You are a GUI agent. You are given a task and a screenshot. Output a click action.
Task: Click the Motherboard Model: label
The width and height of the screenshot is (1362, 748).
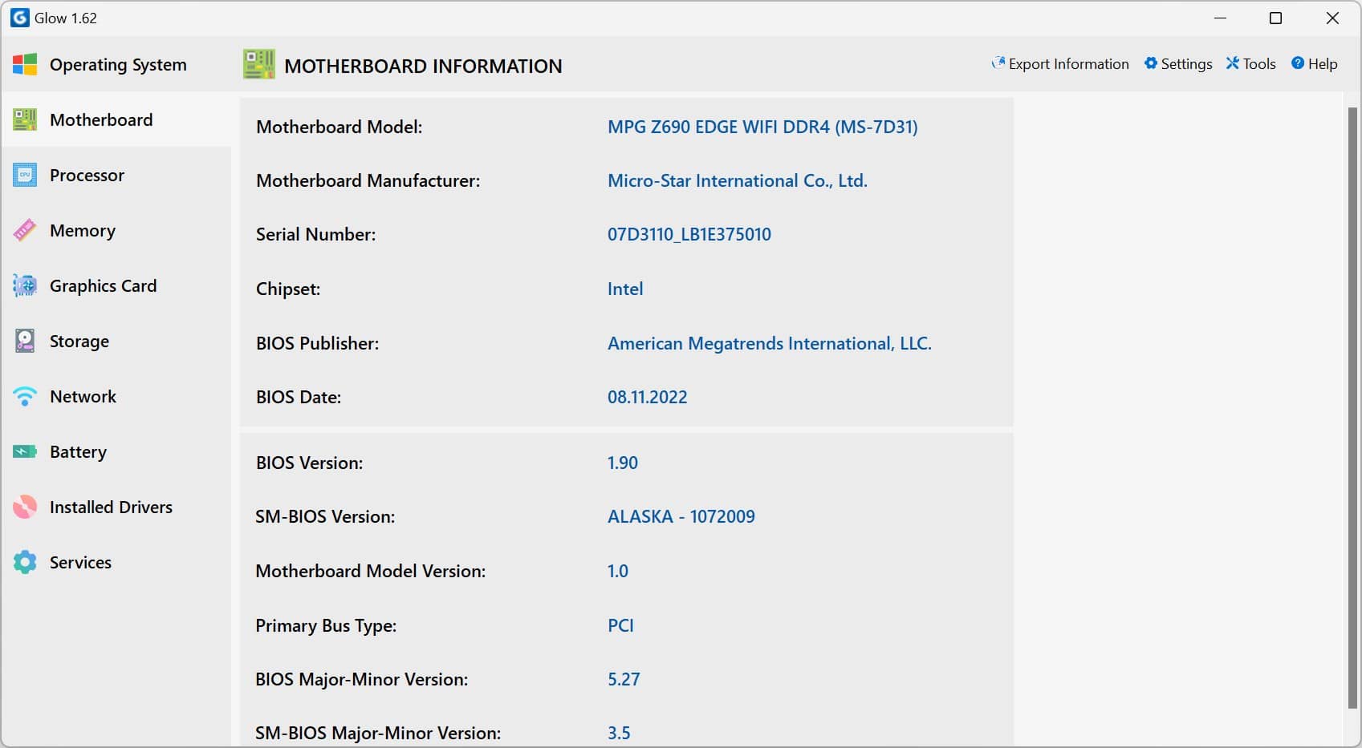point(339,127)
